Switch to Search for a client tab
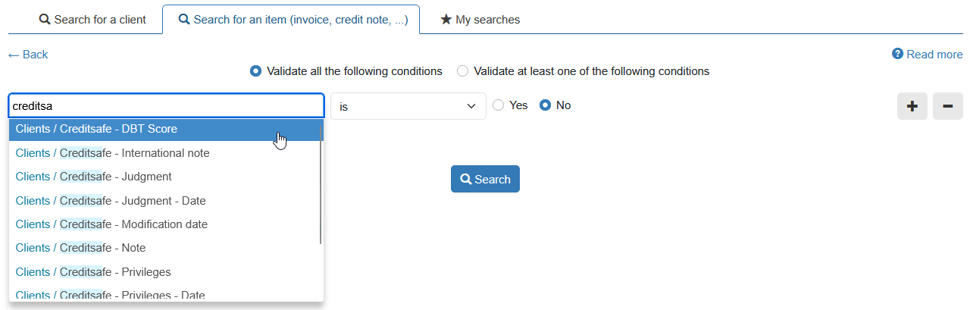The width and height of the screenshot is (970, 310). 92,20
